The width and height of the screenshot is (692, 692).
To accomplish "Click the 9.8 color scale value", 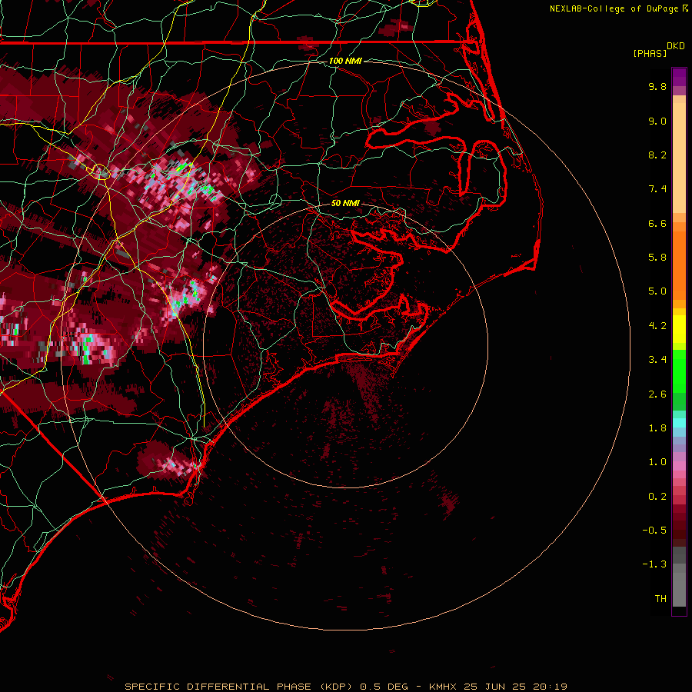I will click(657, 86).
